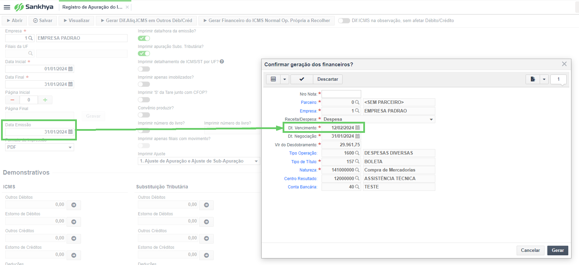Click the Descartar button
This screenshot has width=579, height=265.
(328, 79)
